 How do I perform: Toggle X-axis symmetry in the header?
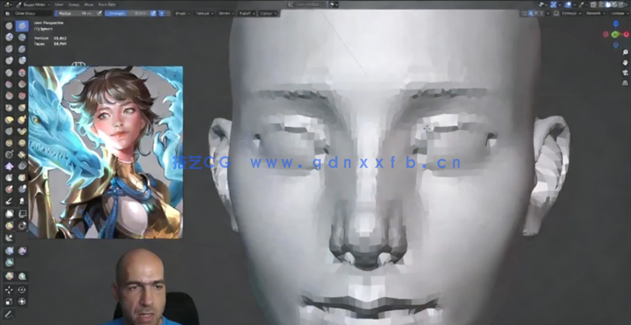530,12
